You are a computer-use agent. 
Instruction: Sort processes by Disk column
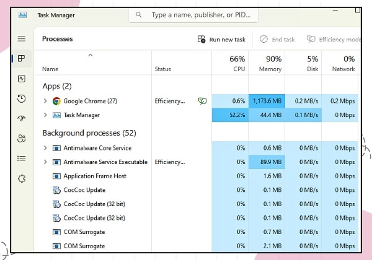click(303, 64)
